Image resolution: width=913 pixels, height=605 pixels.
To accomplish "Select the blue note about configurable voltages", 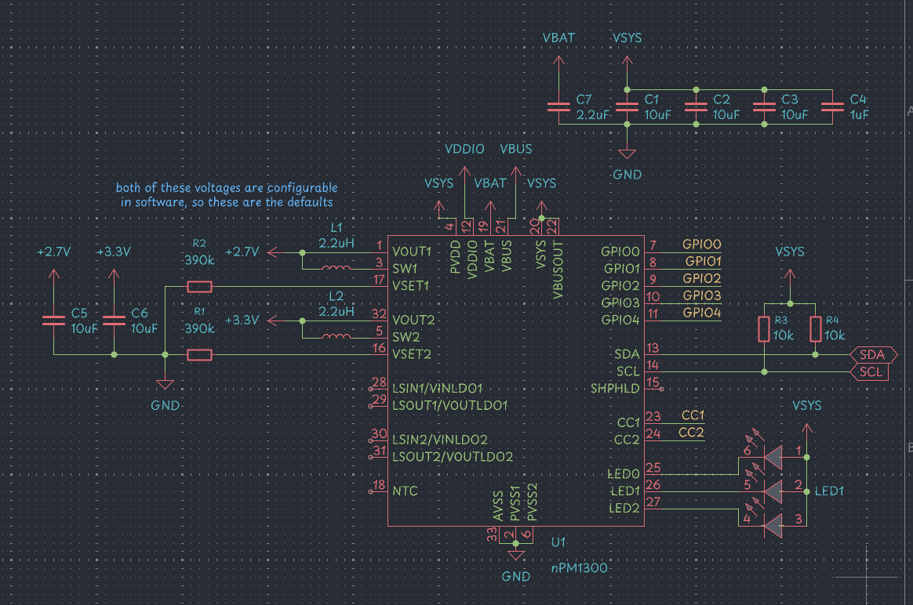I will (x=225, y=194).
